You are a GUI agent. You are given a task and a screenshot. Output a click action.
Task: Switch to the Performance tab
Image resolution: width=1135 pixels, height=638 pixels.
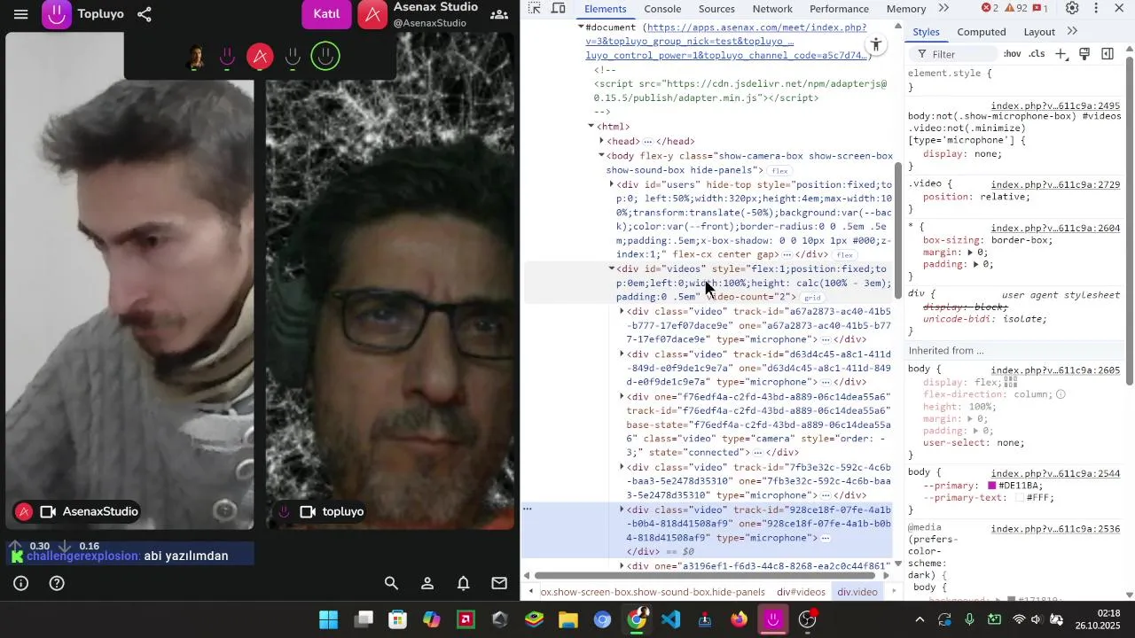[x=839, y=9]
